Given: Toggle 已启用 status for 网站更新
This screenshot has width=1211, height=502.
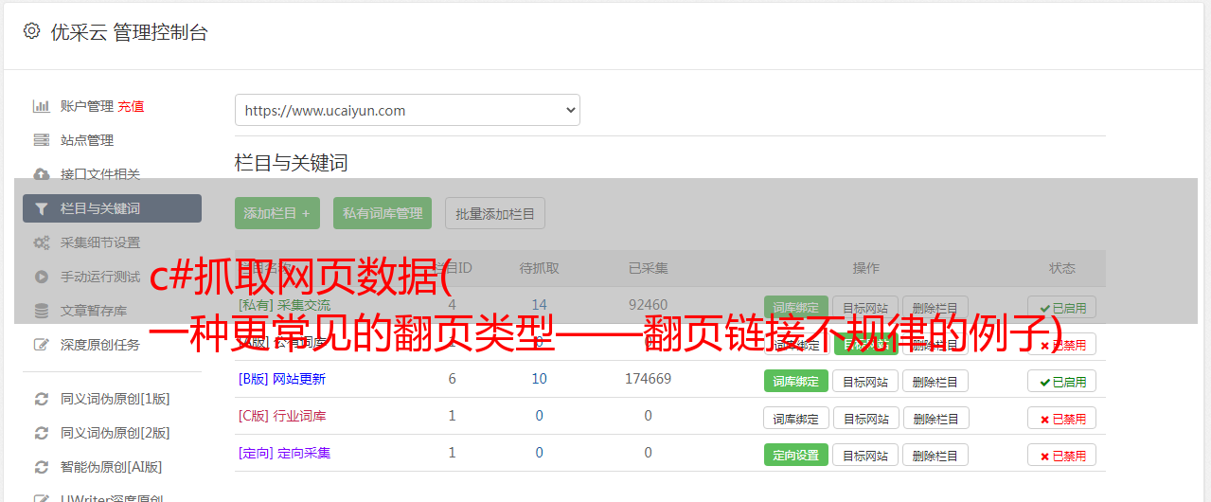Looking at the screenshot, I should coord(1062,381).
